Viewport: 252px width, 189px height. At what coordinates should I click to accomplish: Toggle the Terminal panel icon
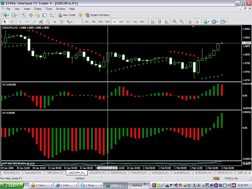point(44,15)
